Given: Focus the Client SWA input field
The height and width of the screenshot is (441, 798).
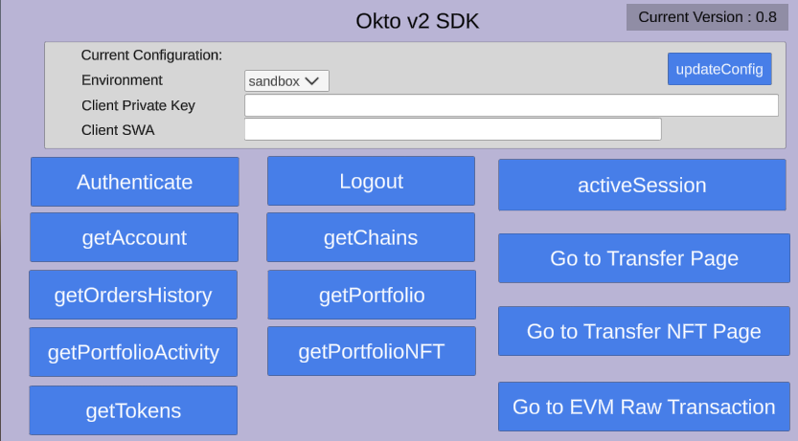Looking at the screenshot, I should 452,129.
